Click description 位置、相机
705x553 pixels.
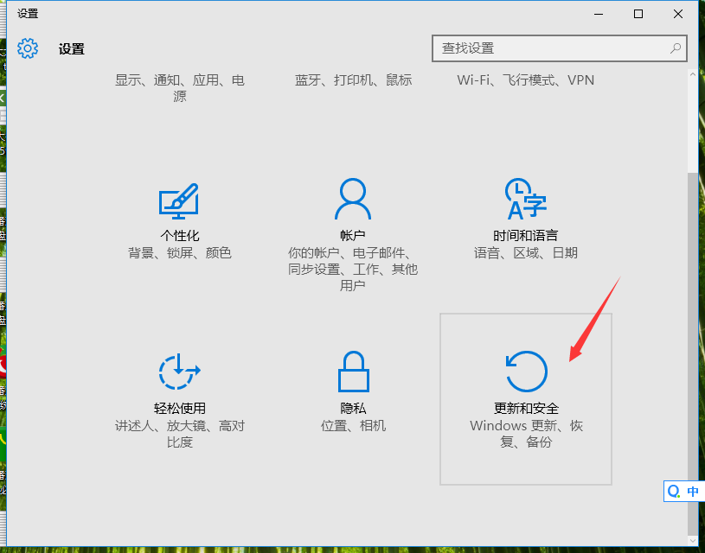(x=353, y=425)
